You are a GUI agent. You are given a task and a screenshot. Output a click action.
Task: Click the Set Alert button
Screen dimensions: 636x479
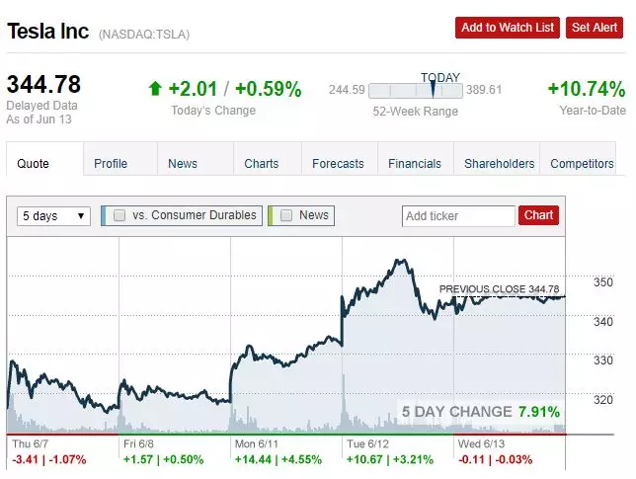tap(595, 28)
